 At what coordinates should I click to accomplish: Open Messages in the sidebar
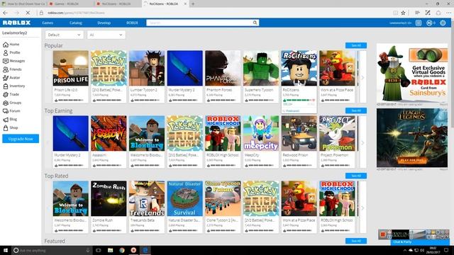[13, 61]
